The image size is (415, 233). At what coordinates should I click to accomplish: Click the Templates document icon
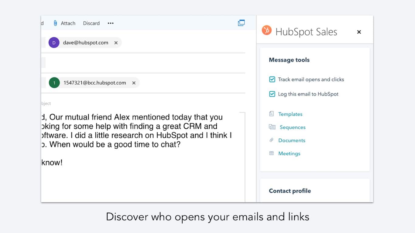click(272, 114)
